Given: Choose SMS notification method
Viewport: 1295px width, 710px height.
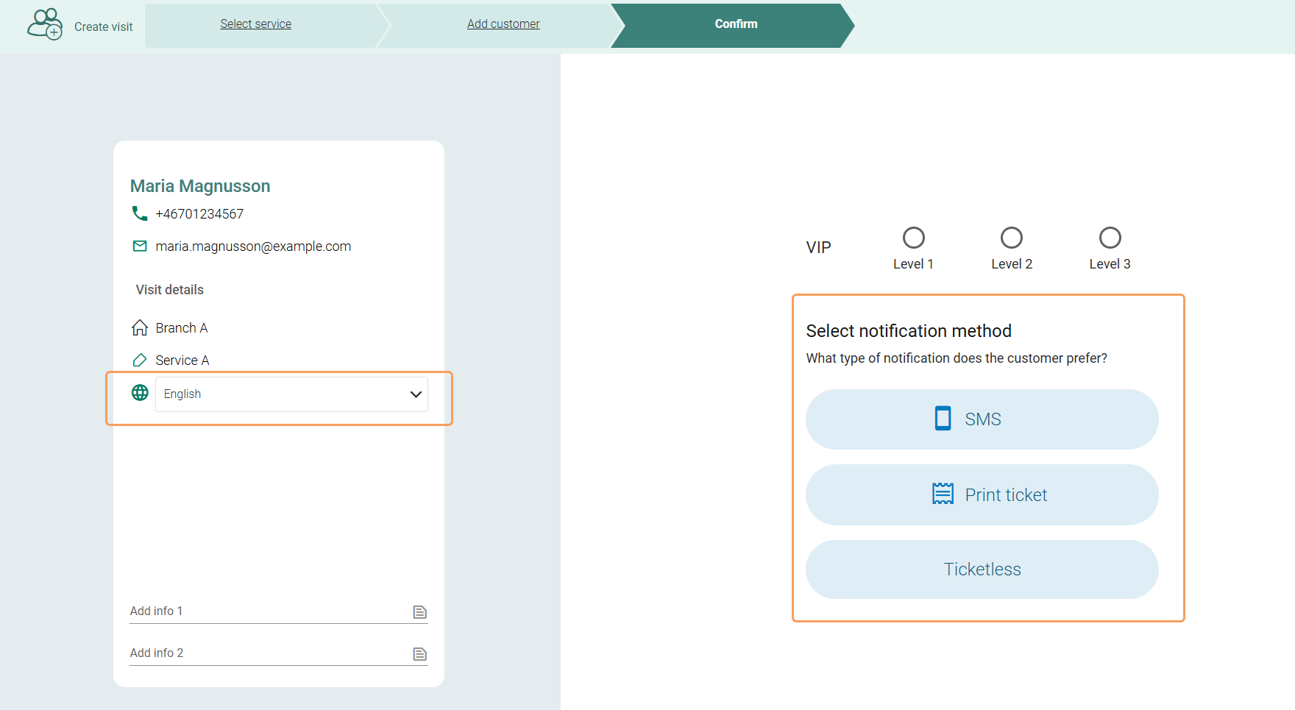Looking at the screenshot, I should click(982, 419).
